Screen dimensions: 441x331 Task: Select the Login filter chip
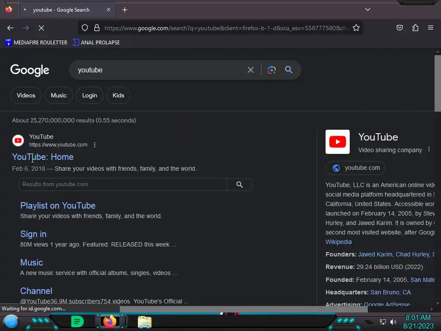pos(90,95)
